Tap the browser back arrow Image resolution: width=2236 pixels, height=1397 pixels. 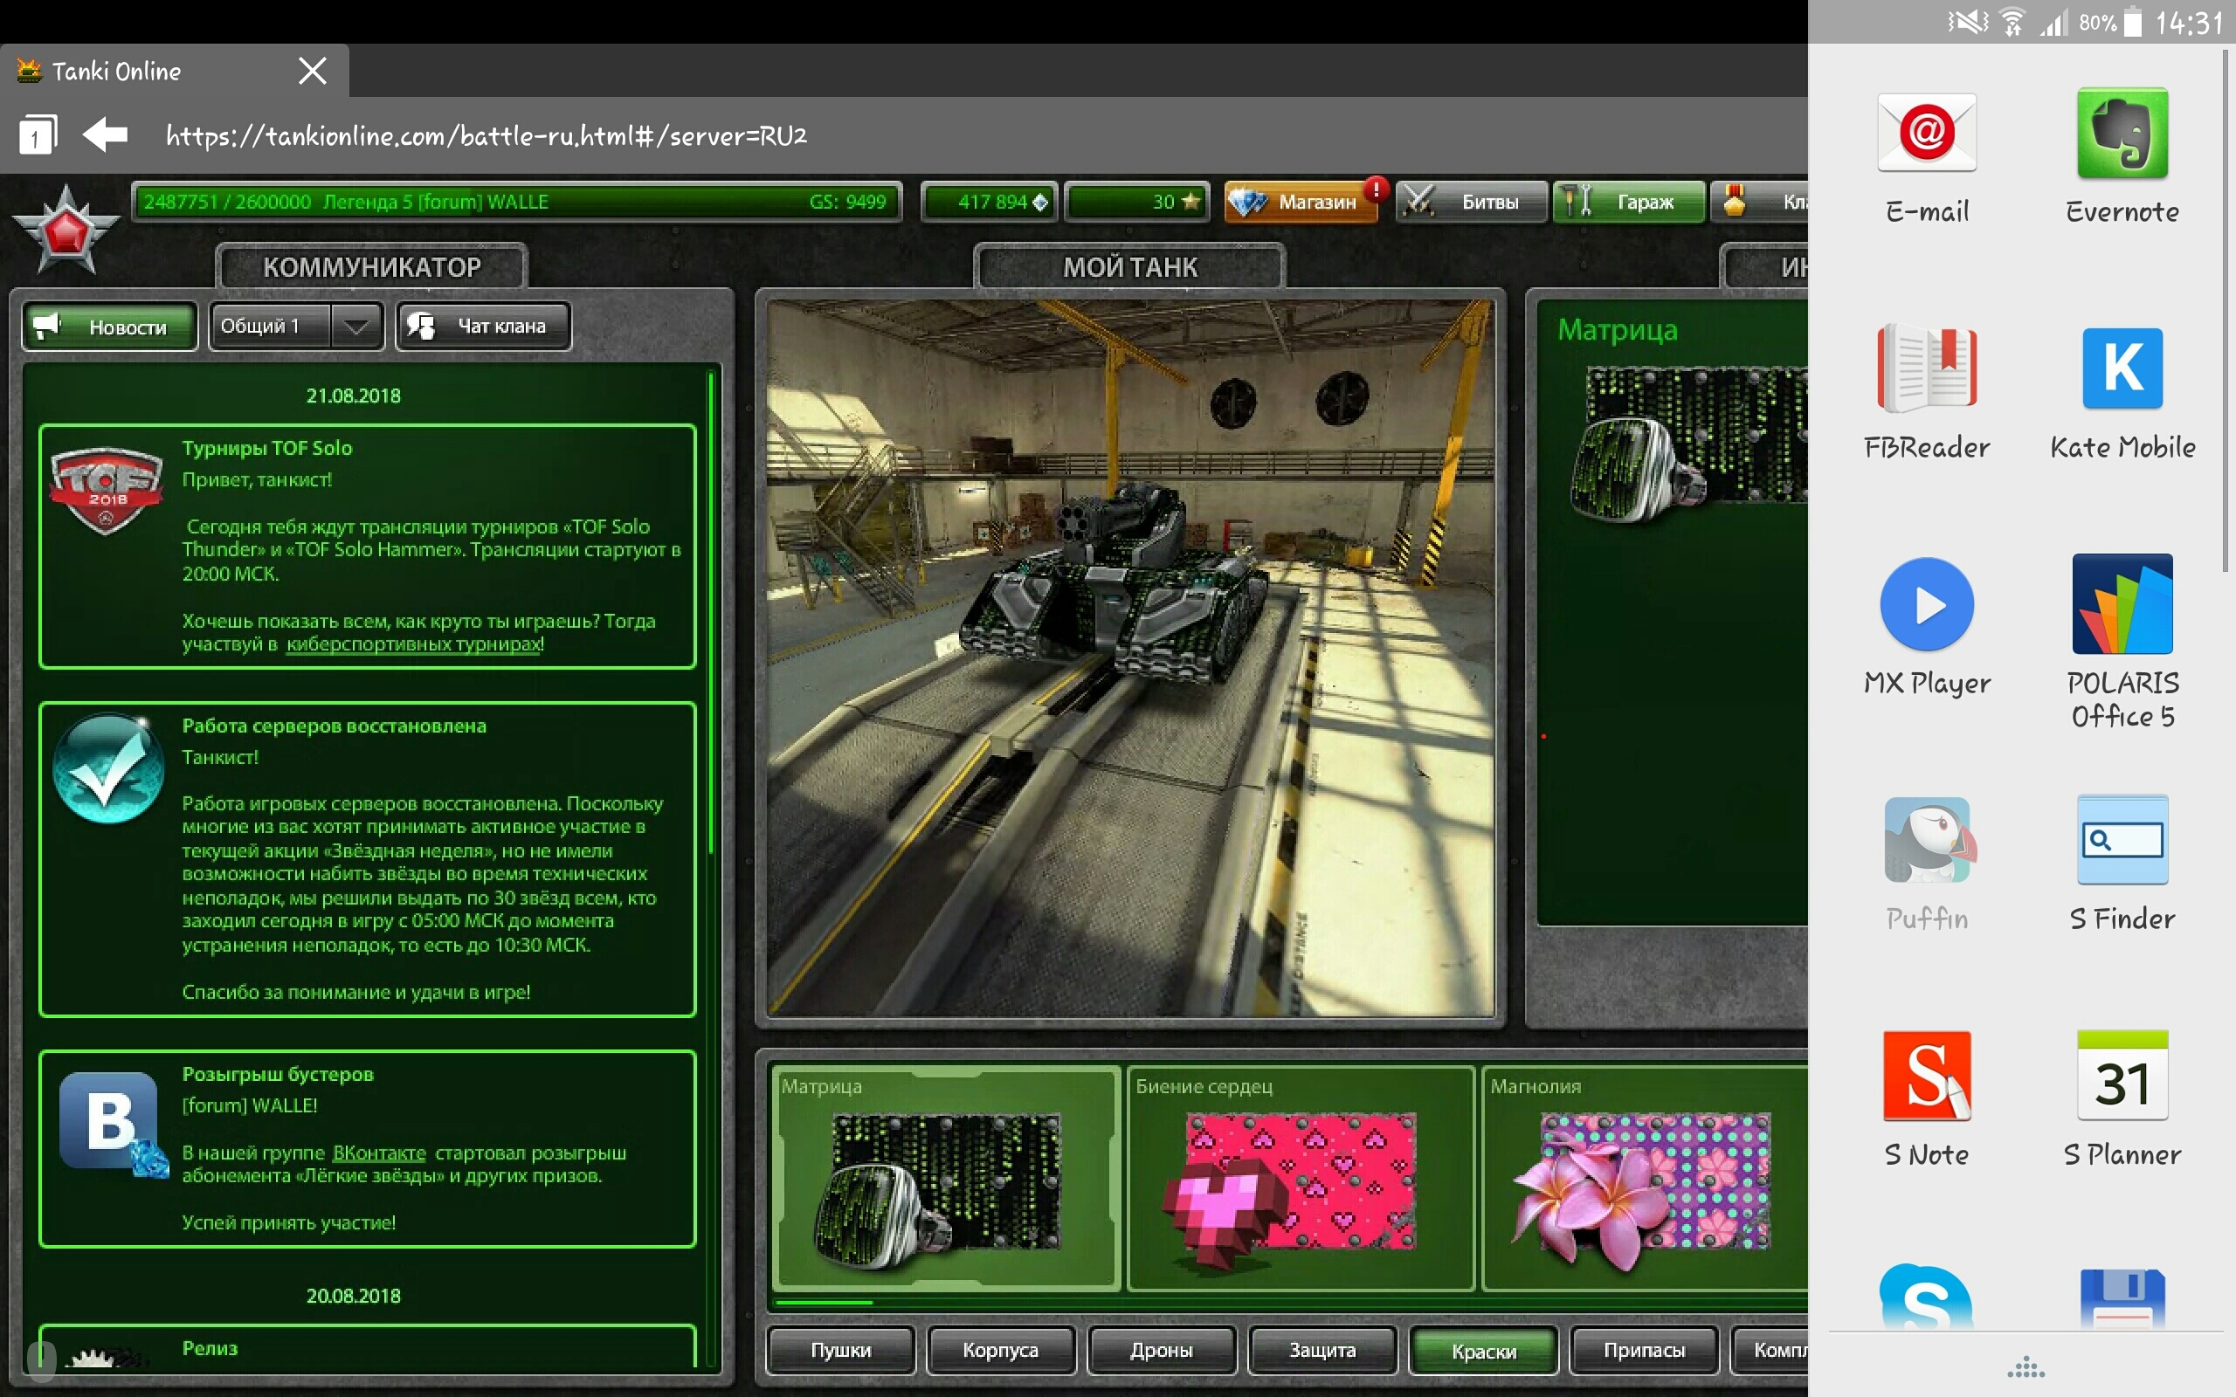pos(106,134)
